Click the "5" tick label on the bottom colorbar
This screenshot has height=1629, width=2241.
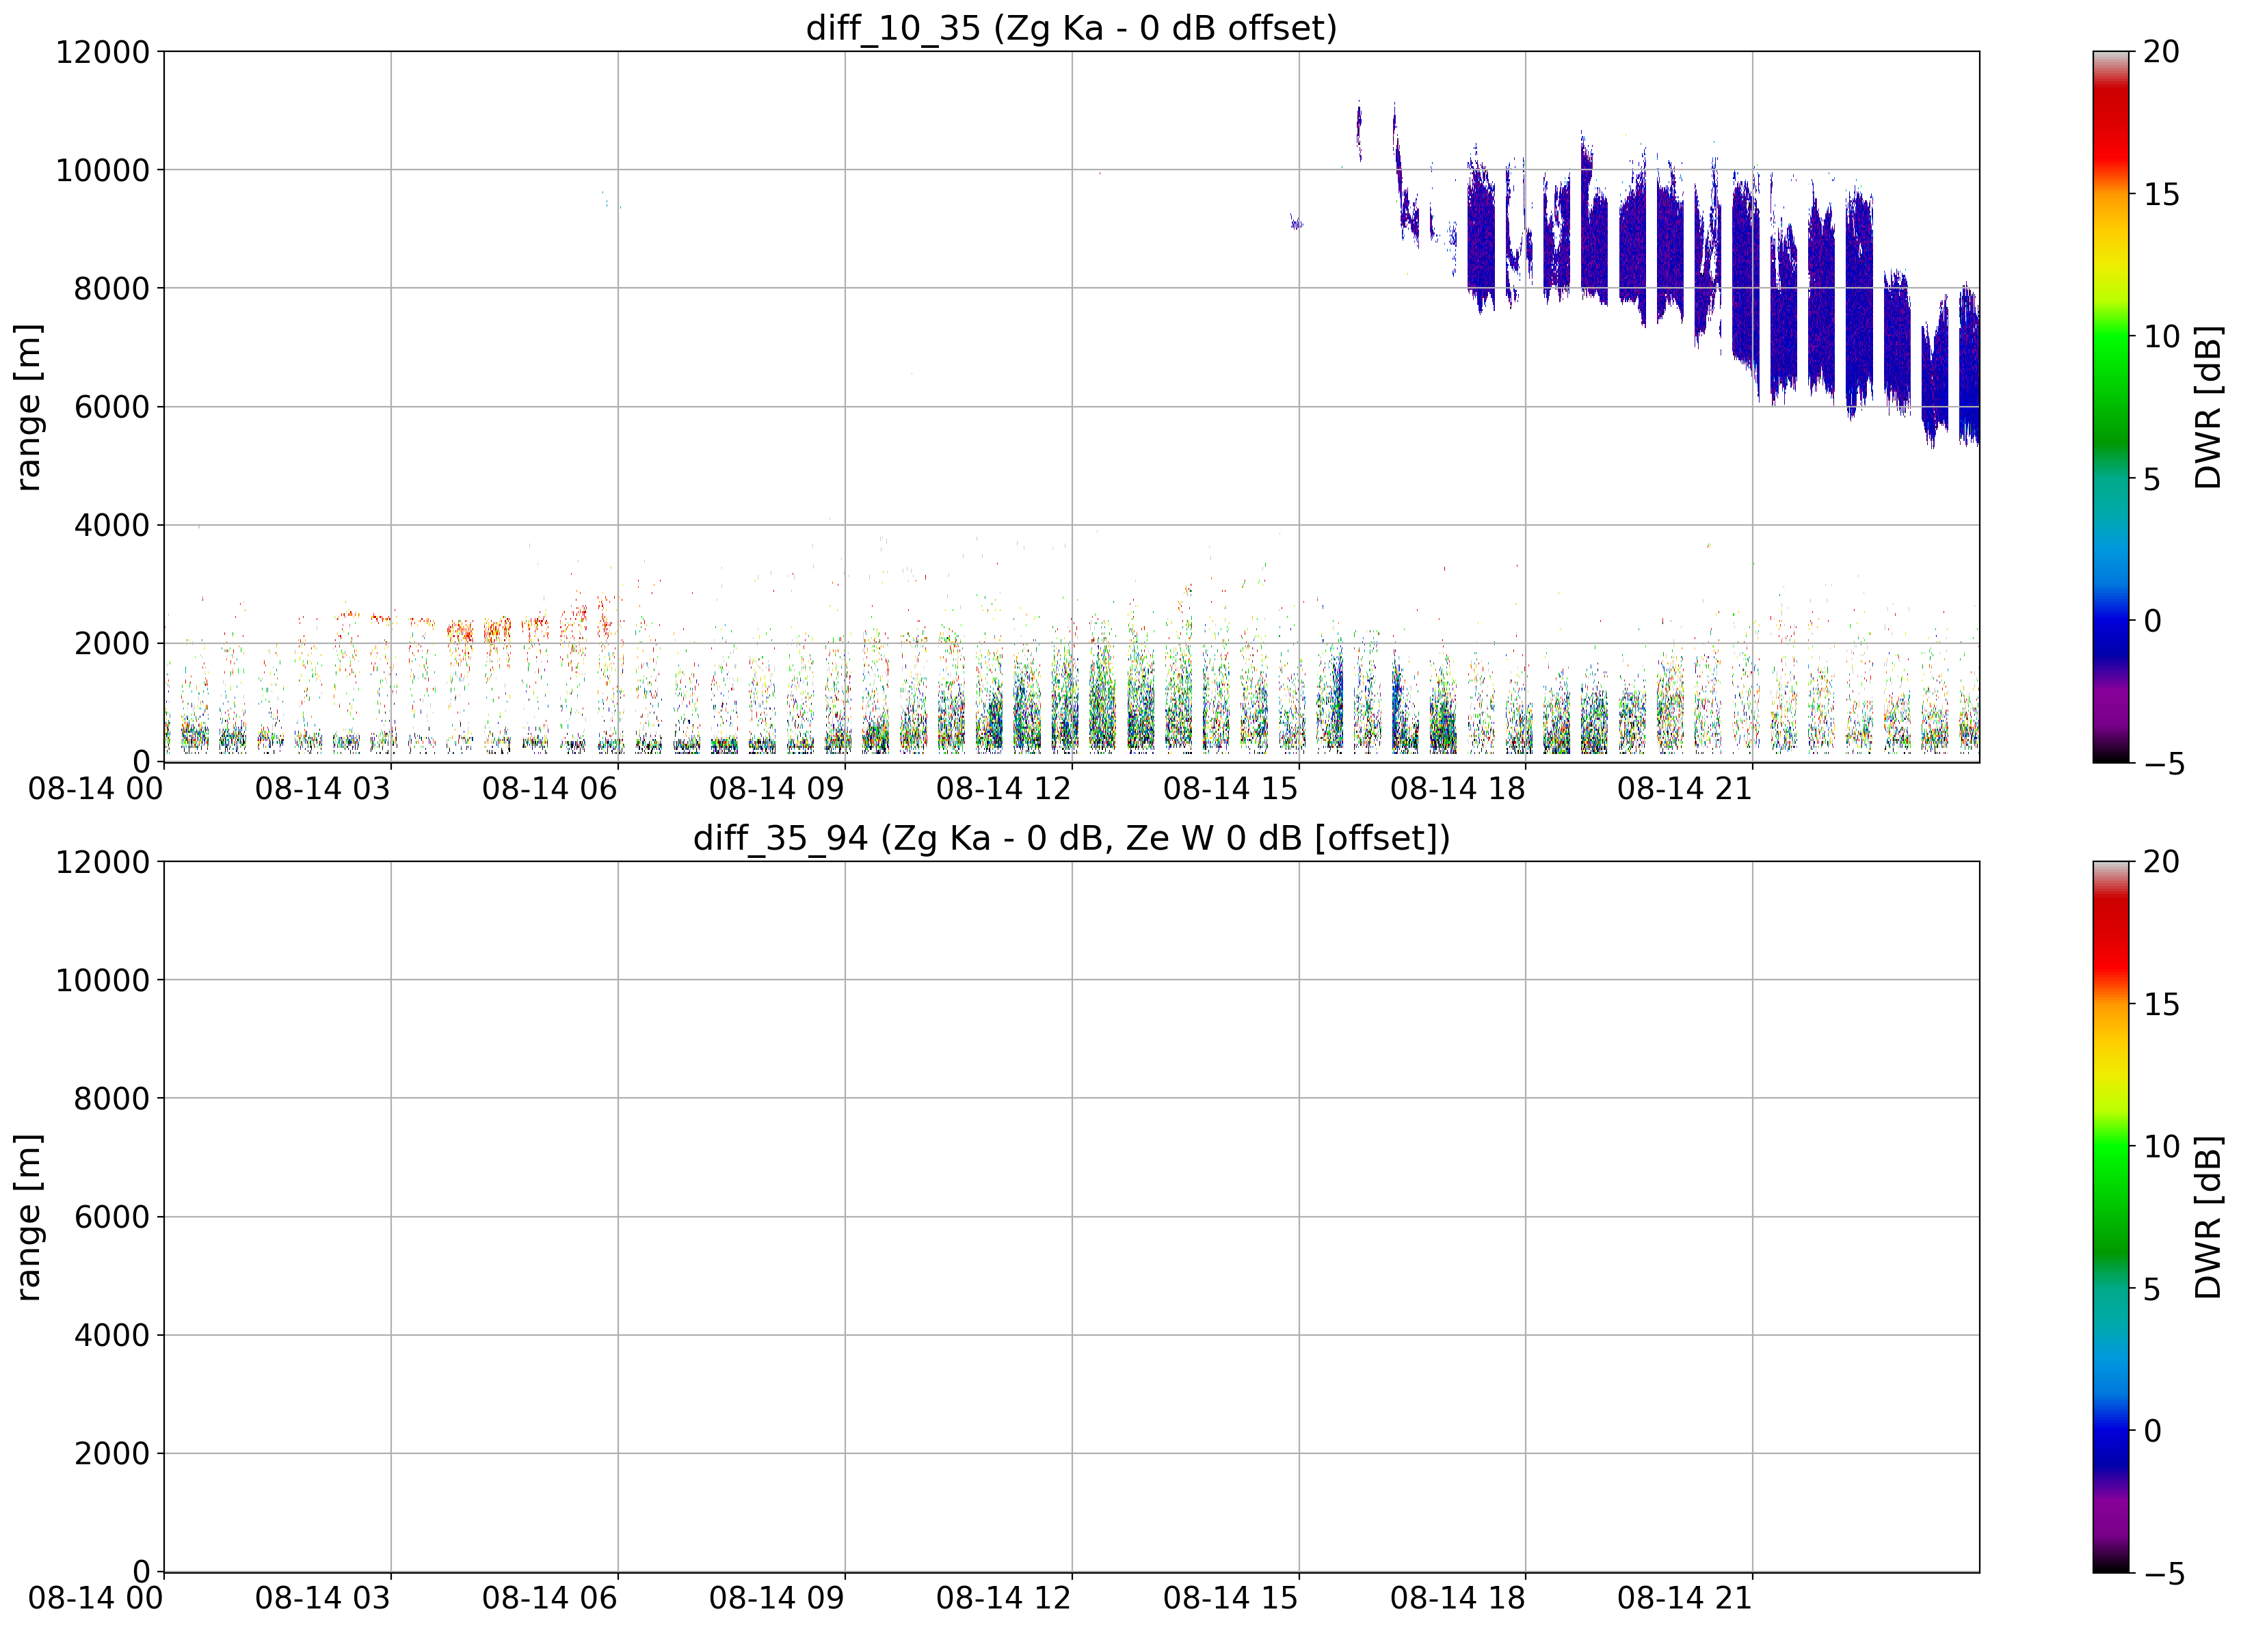pos(2152,1288)
